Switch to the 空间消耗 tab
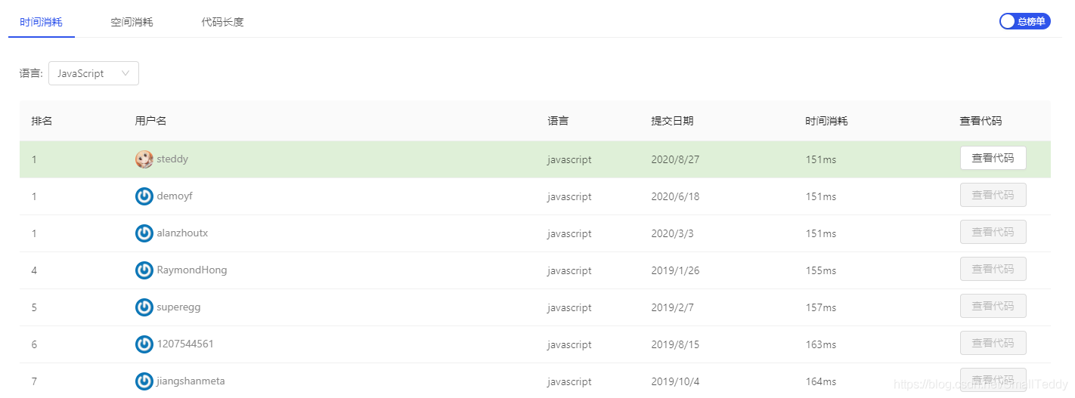 [132, 22]
